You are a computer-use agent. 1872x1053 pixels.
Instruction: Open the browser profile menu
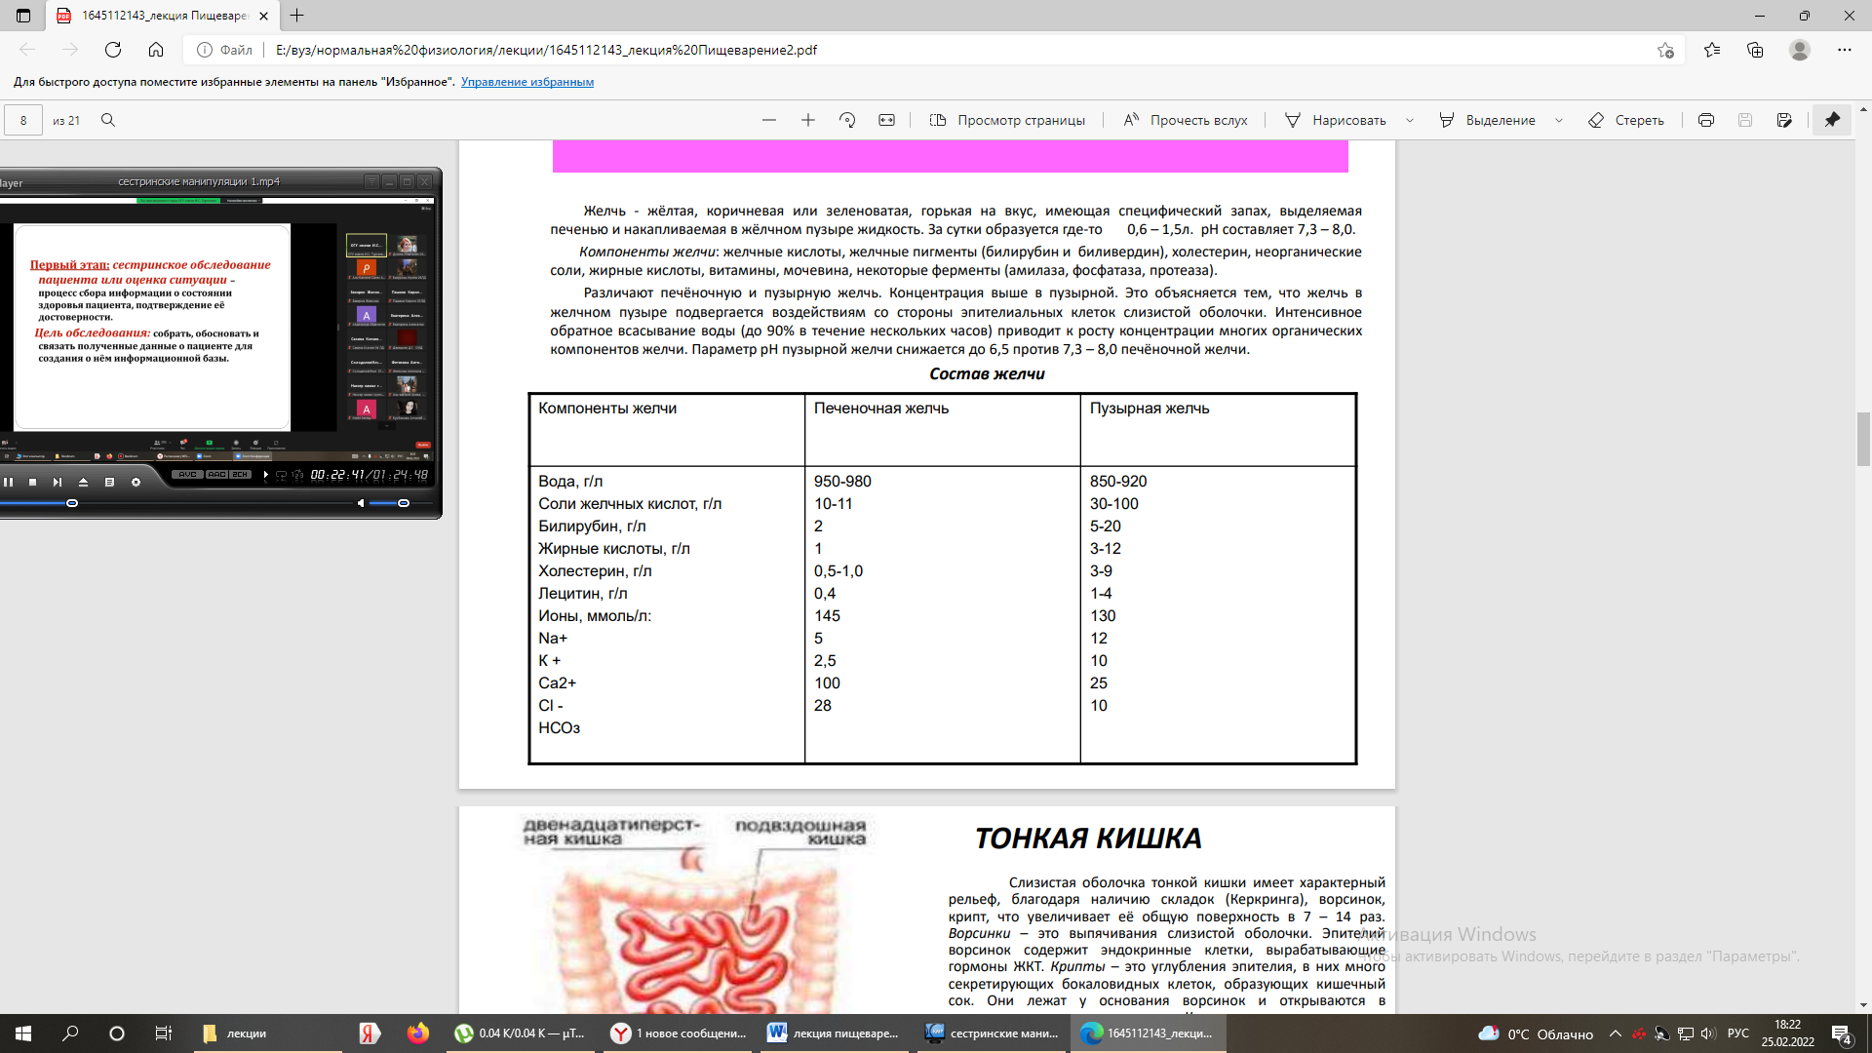point(1800,50)
